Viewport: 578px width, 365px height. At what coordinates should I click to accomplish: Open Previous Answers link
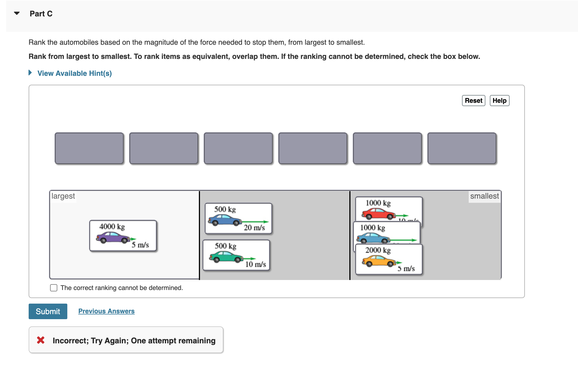pos(106,311)
